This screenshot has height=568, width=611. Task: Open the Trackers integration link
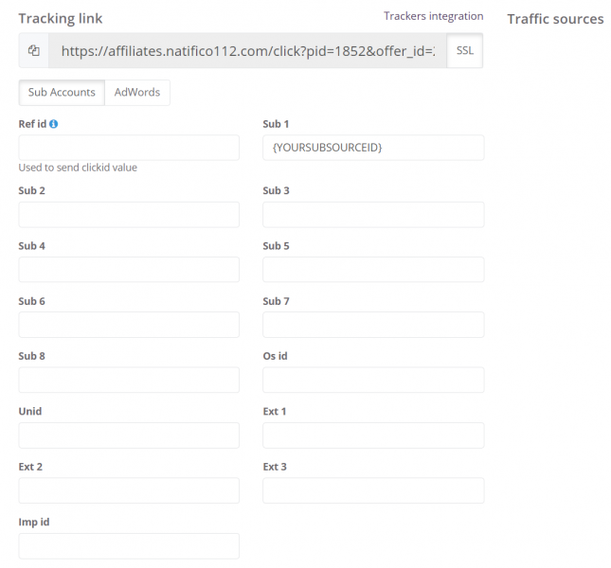(433, 16)
